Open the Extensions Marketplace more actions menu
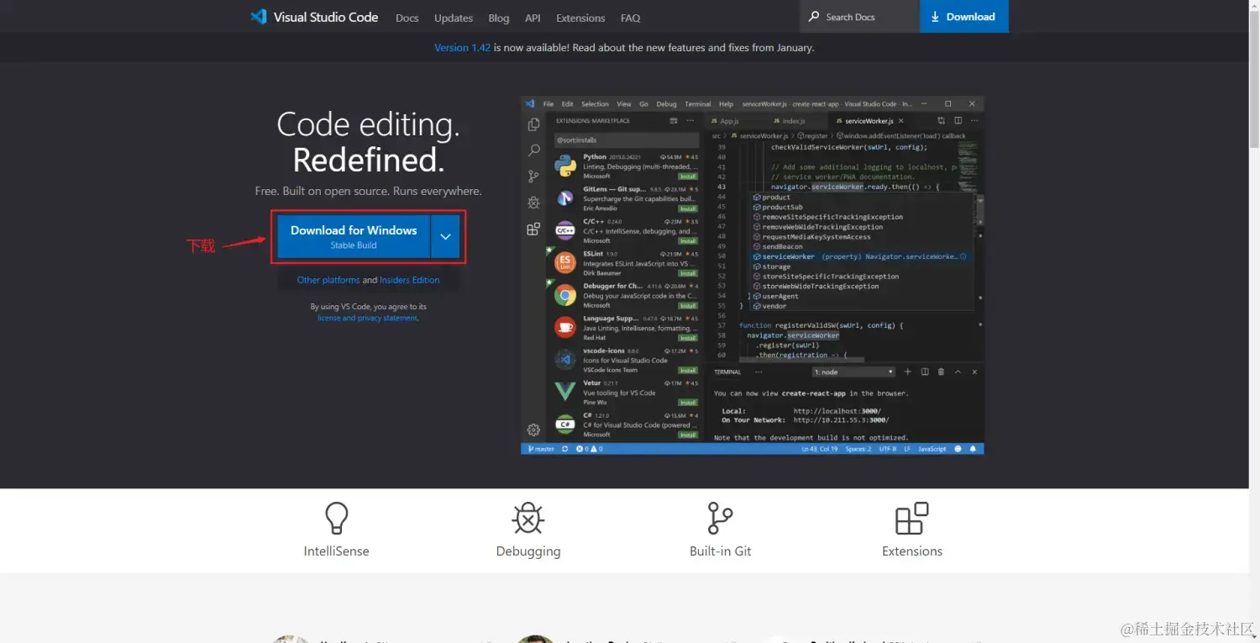 pos(689,120)
